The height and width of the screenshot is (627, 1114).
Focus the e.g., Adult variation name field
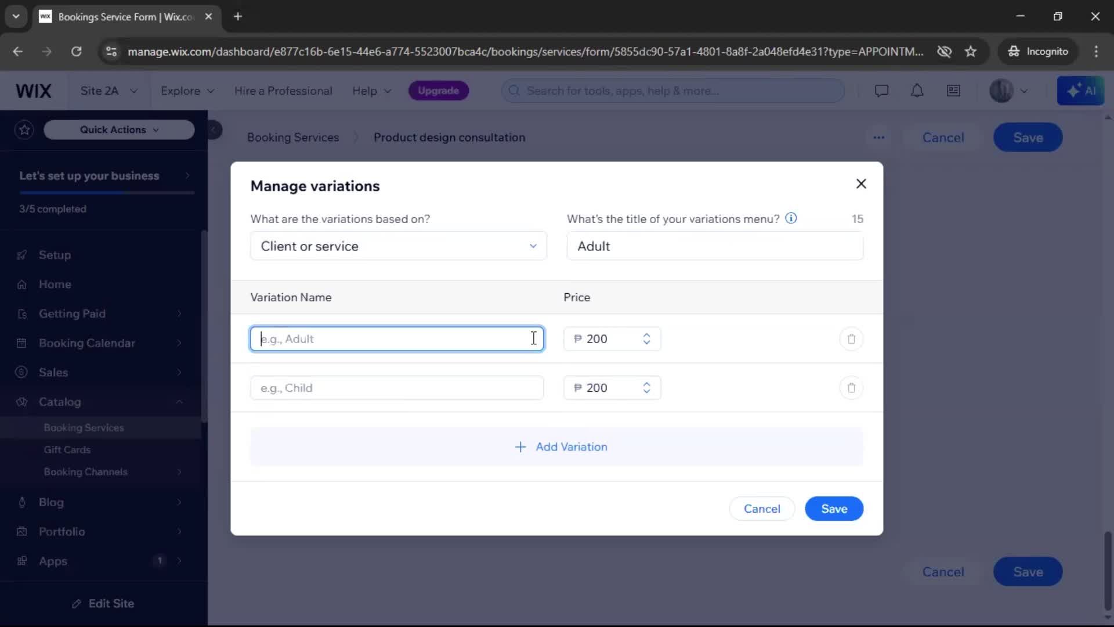[x=397, y=339]
